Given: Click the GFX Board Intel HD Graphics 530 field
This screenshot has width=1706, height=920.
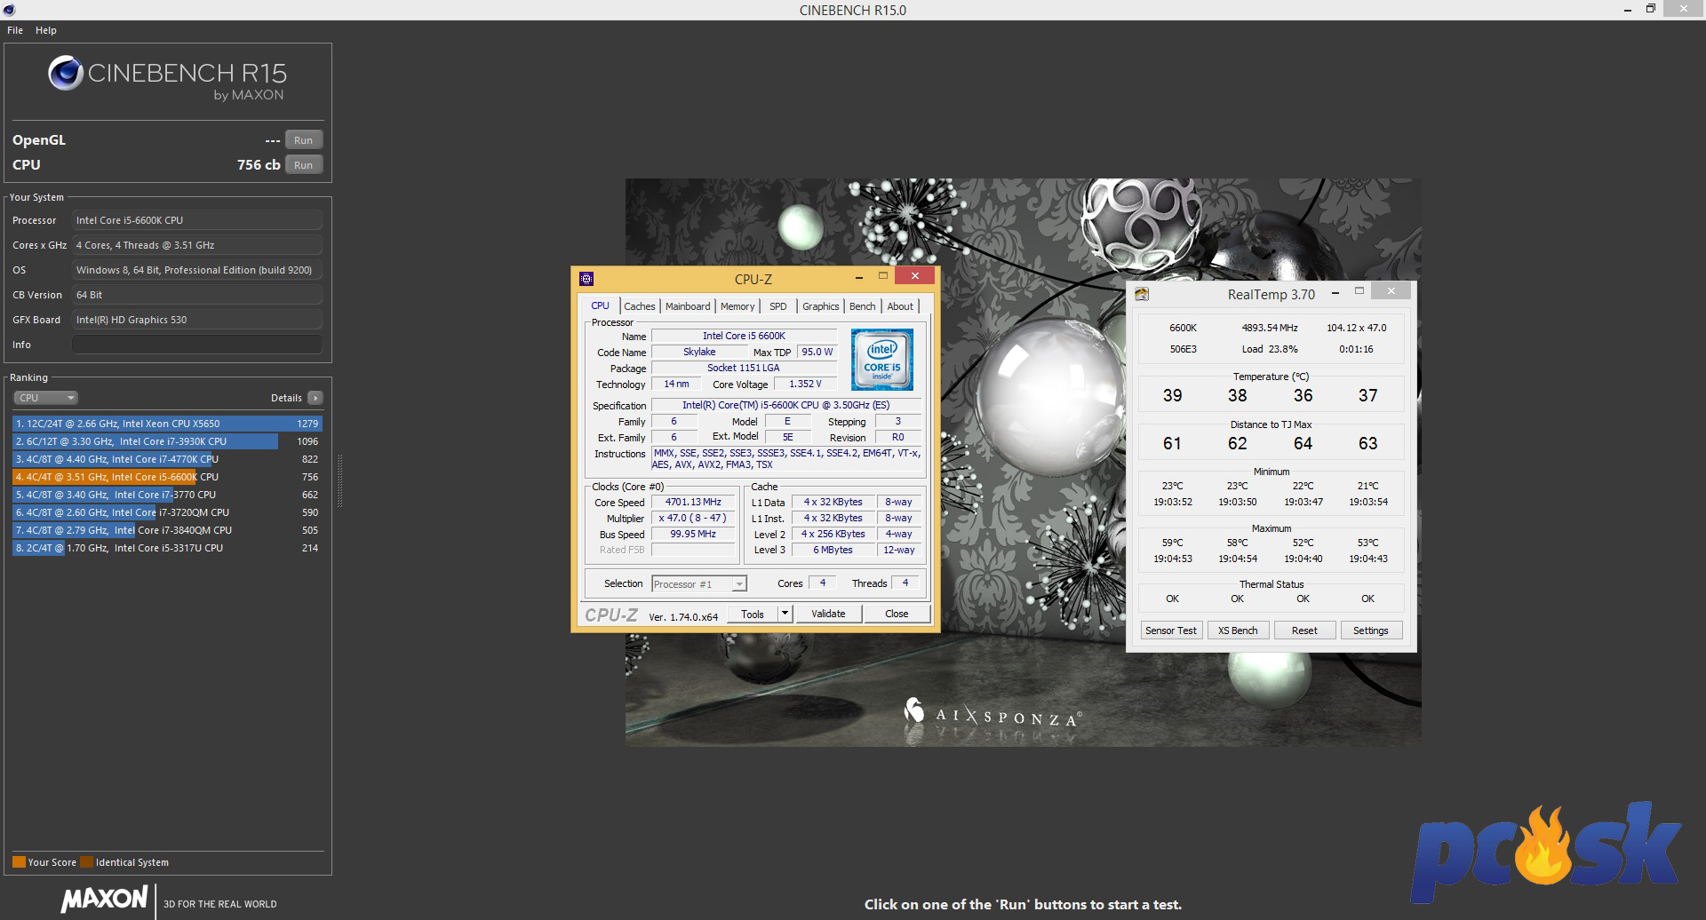Looking at the screenshot, I should coord(197,320).
